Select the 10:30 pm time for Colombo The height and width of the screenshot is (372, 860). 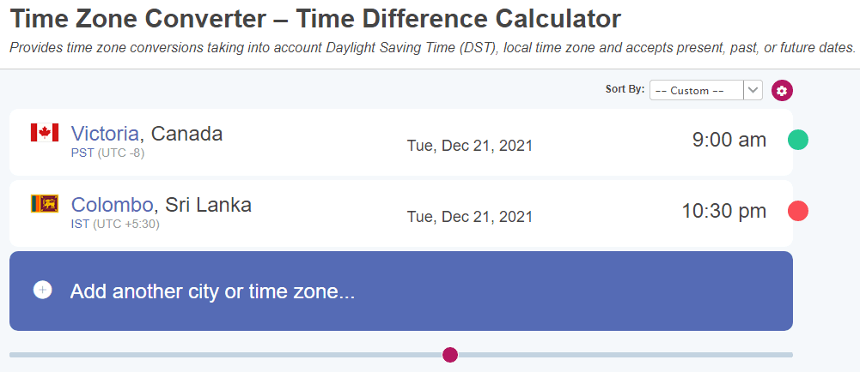pos(724,211)
